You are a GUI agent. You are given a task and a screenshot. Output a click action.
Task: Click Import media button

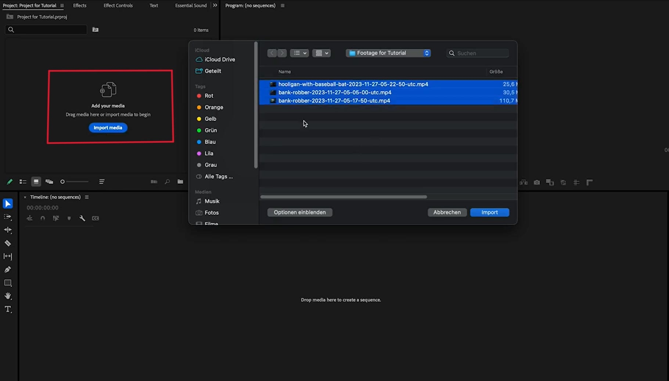tap(108, 128)
